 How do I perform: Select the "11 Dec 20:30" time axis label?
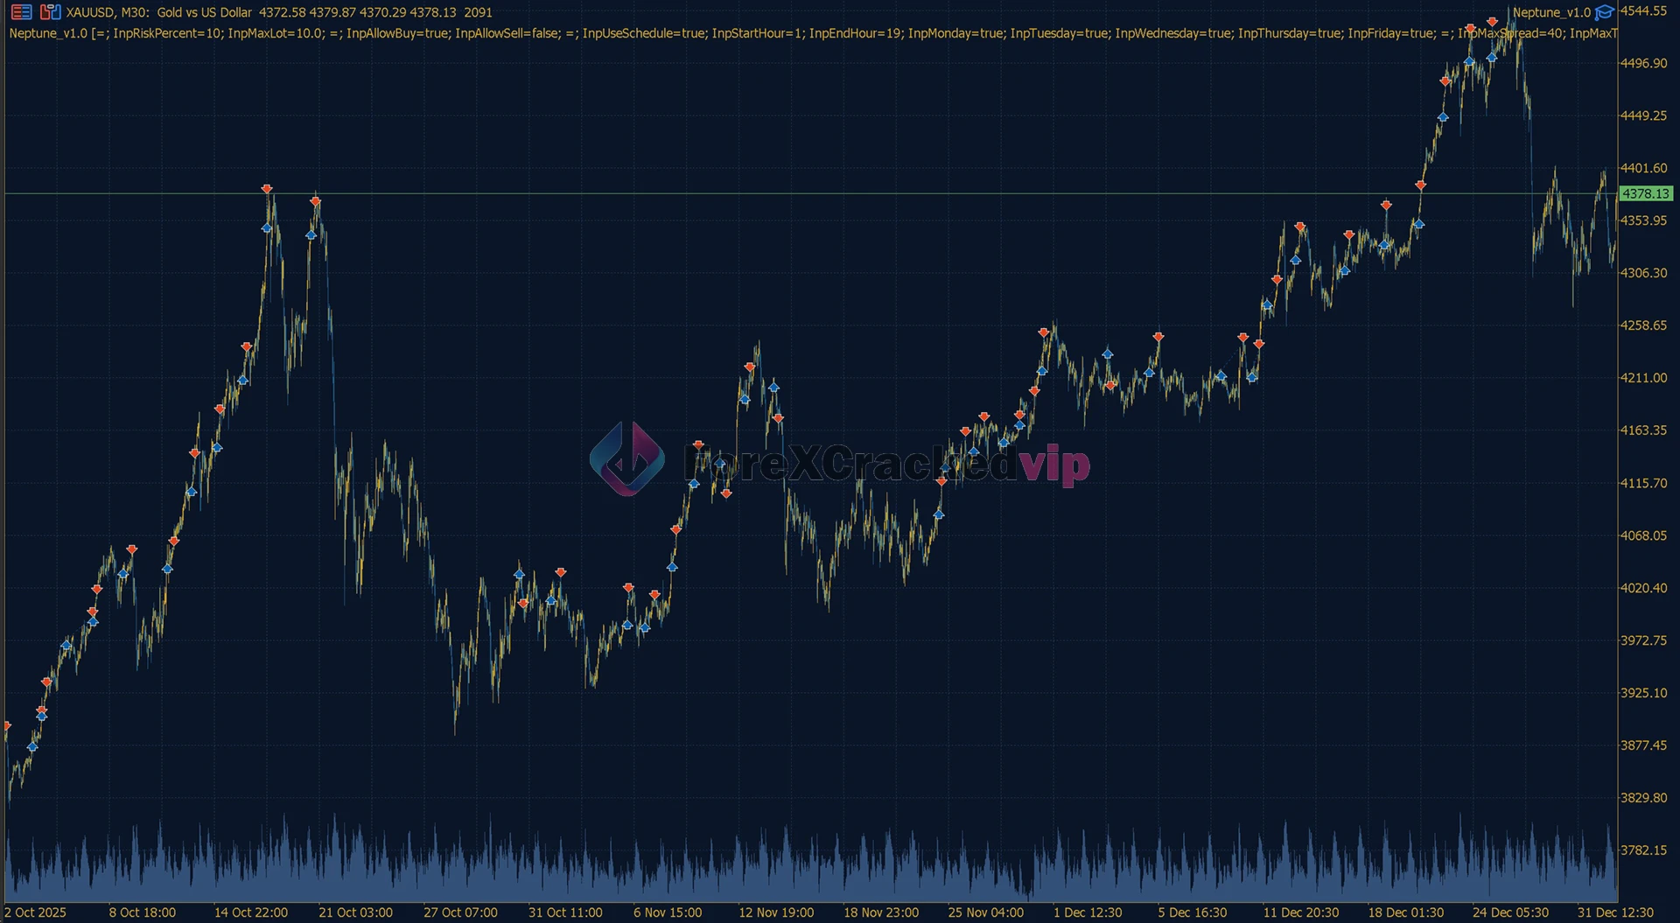[x=1300, y=913]
